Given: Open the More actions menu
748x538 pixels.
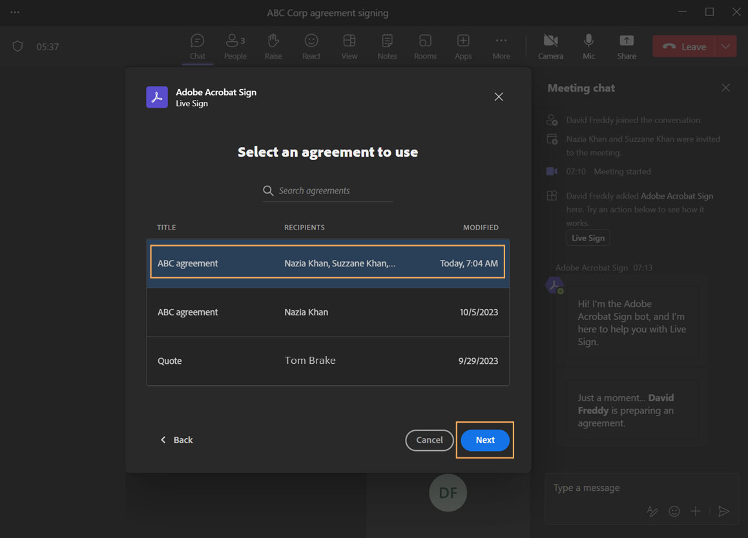Looking at the screenshot, I should pyautogui.click(x=501, y=46).
